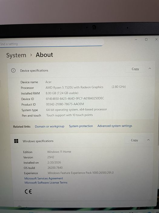The height and width of the screenshot is (213, 159).
Task: Open Advanced system settings link
Action: pos(115,126)
